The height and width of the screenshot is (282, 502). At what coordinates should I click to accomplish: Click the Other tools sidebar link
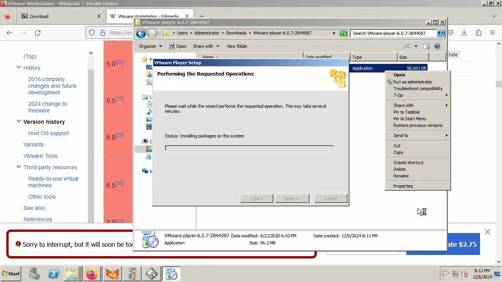tap(42, 197)
